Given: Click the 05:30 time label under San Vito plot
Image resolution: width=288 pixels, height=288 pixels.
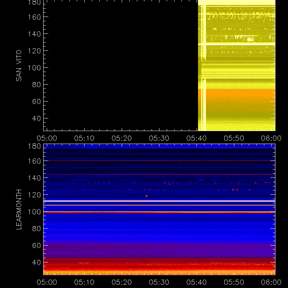Looking at the screenshot, I should coord(159,138).
